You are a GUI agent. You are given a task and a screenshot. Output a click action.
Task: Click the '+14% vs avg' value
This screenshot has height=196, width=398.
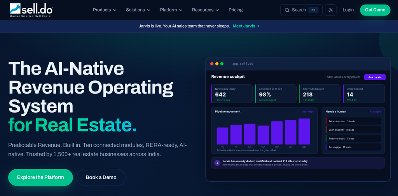222,100
